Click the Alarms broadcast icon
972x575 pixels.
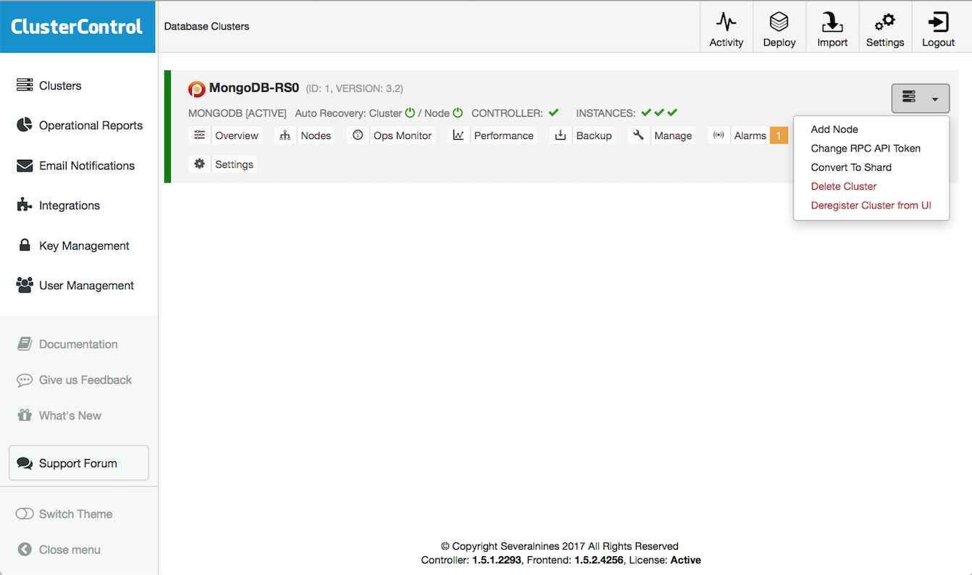(718, 135)
